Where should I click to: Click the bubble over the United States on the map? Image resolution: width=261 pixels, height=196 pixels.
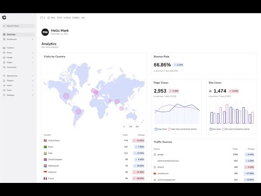pos(66,96)
